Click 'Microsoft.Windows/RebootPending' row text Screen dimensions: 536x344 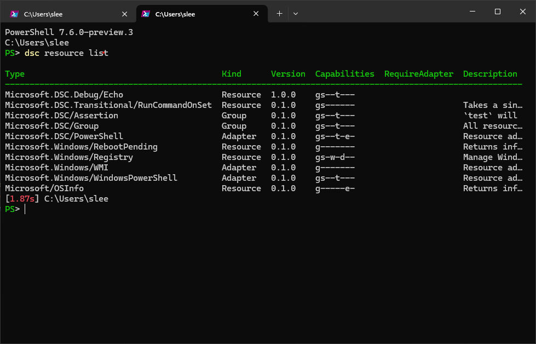pos(82,147)
